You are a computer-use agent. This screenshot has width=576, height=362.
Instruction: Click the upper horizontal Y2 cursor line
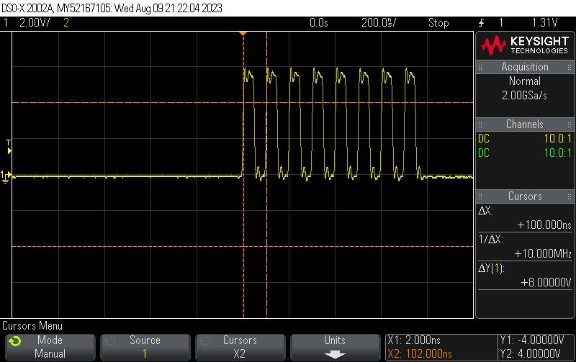[243, 102]
